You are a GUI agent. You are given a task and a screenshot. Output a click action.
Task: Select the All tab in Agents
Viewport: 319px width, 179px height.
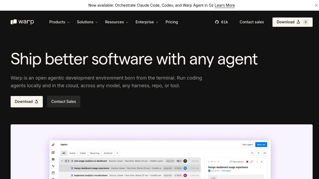click(64, 153)
